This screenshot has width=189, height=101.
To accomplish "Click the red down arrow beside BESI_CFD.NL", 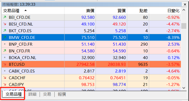I will tap(5, 24).
